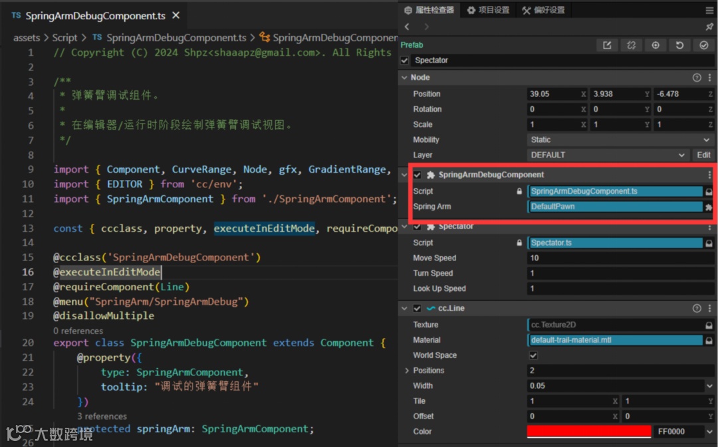This screenshot has height=447, width=718.
Task: Click the Script breadcrumb segment
Action: 64,37
